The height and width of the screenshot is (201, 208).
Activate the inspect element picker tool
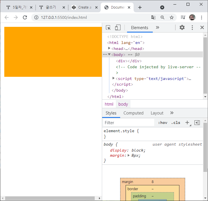[x=108, y=28]
